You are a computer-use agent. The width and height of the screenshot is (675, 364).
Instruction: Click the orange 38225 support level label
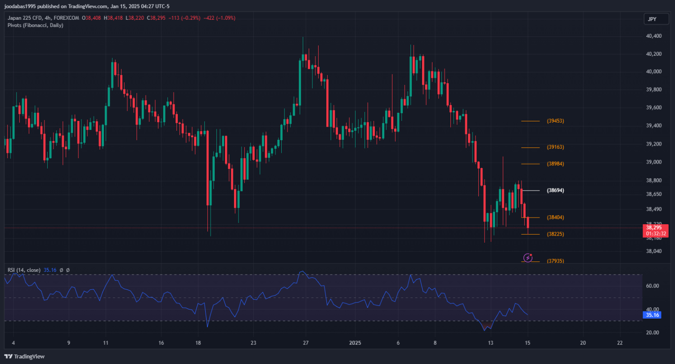[x=555, y=234]
